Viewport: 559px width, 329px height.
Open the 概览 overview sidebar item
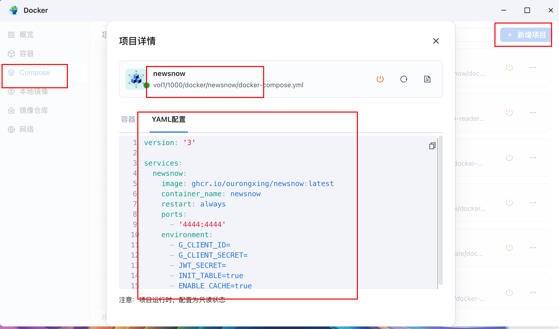pyautogui.click(x=21, y=35)
